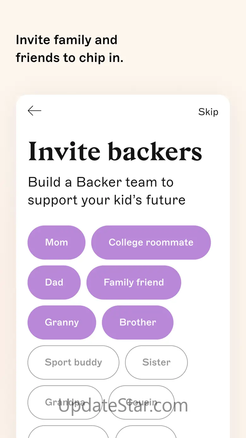Tap the back arrow icon
Screen dimensions: 246x438
click(x=34, y=111)
